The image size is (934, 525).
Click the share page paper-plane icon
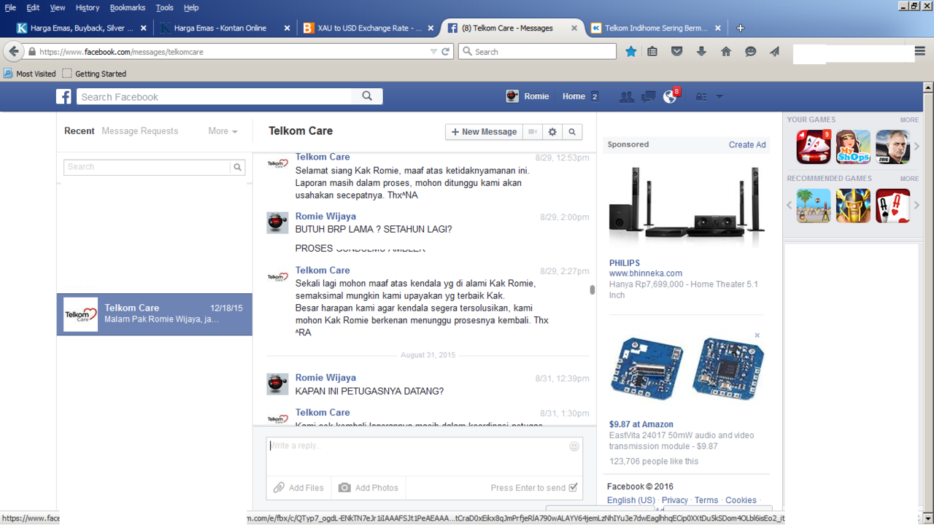click(774, 52)
